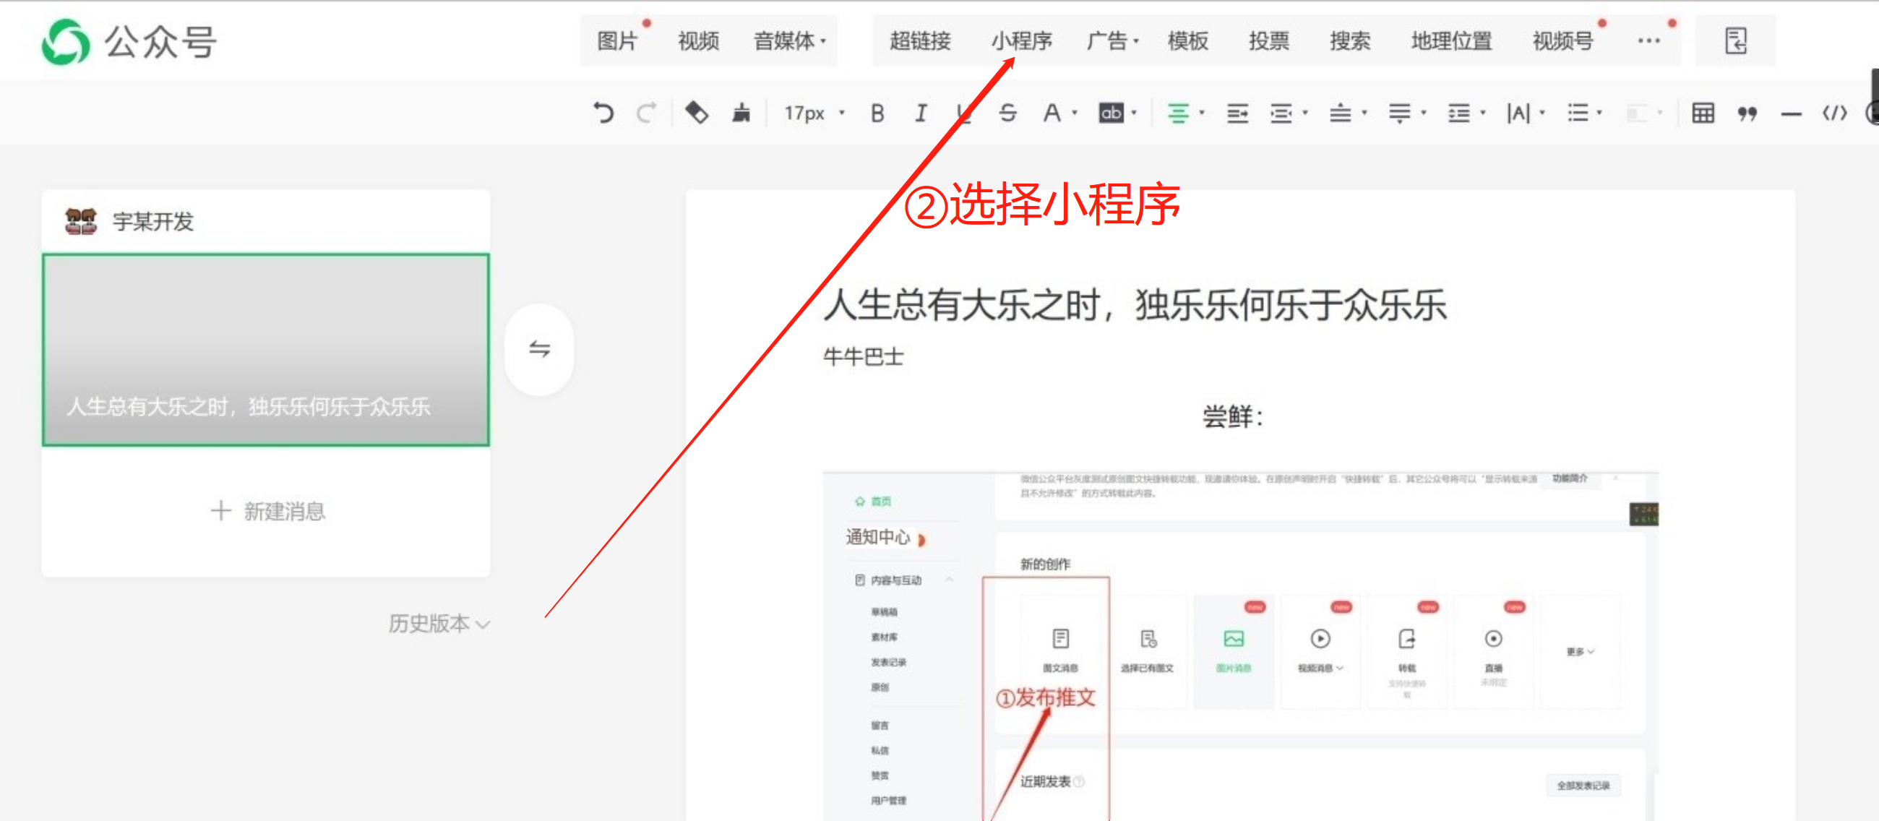Select the article cover thumbnail card
The image size is (1879, 821).
click(265, 349)
